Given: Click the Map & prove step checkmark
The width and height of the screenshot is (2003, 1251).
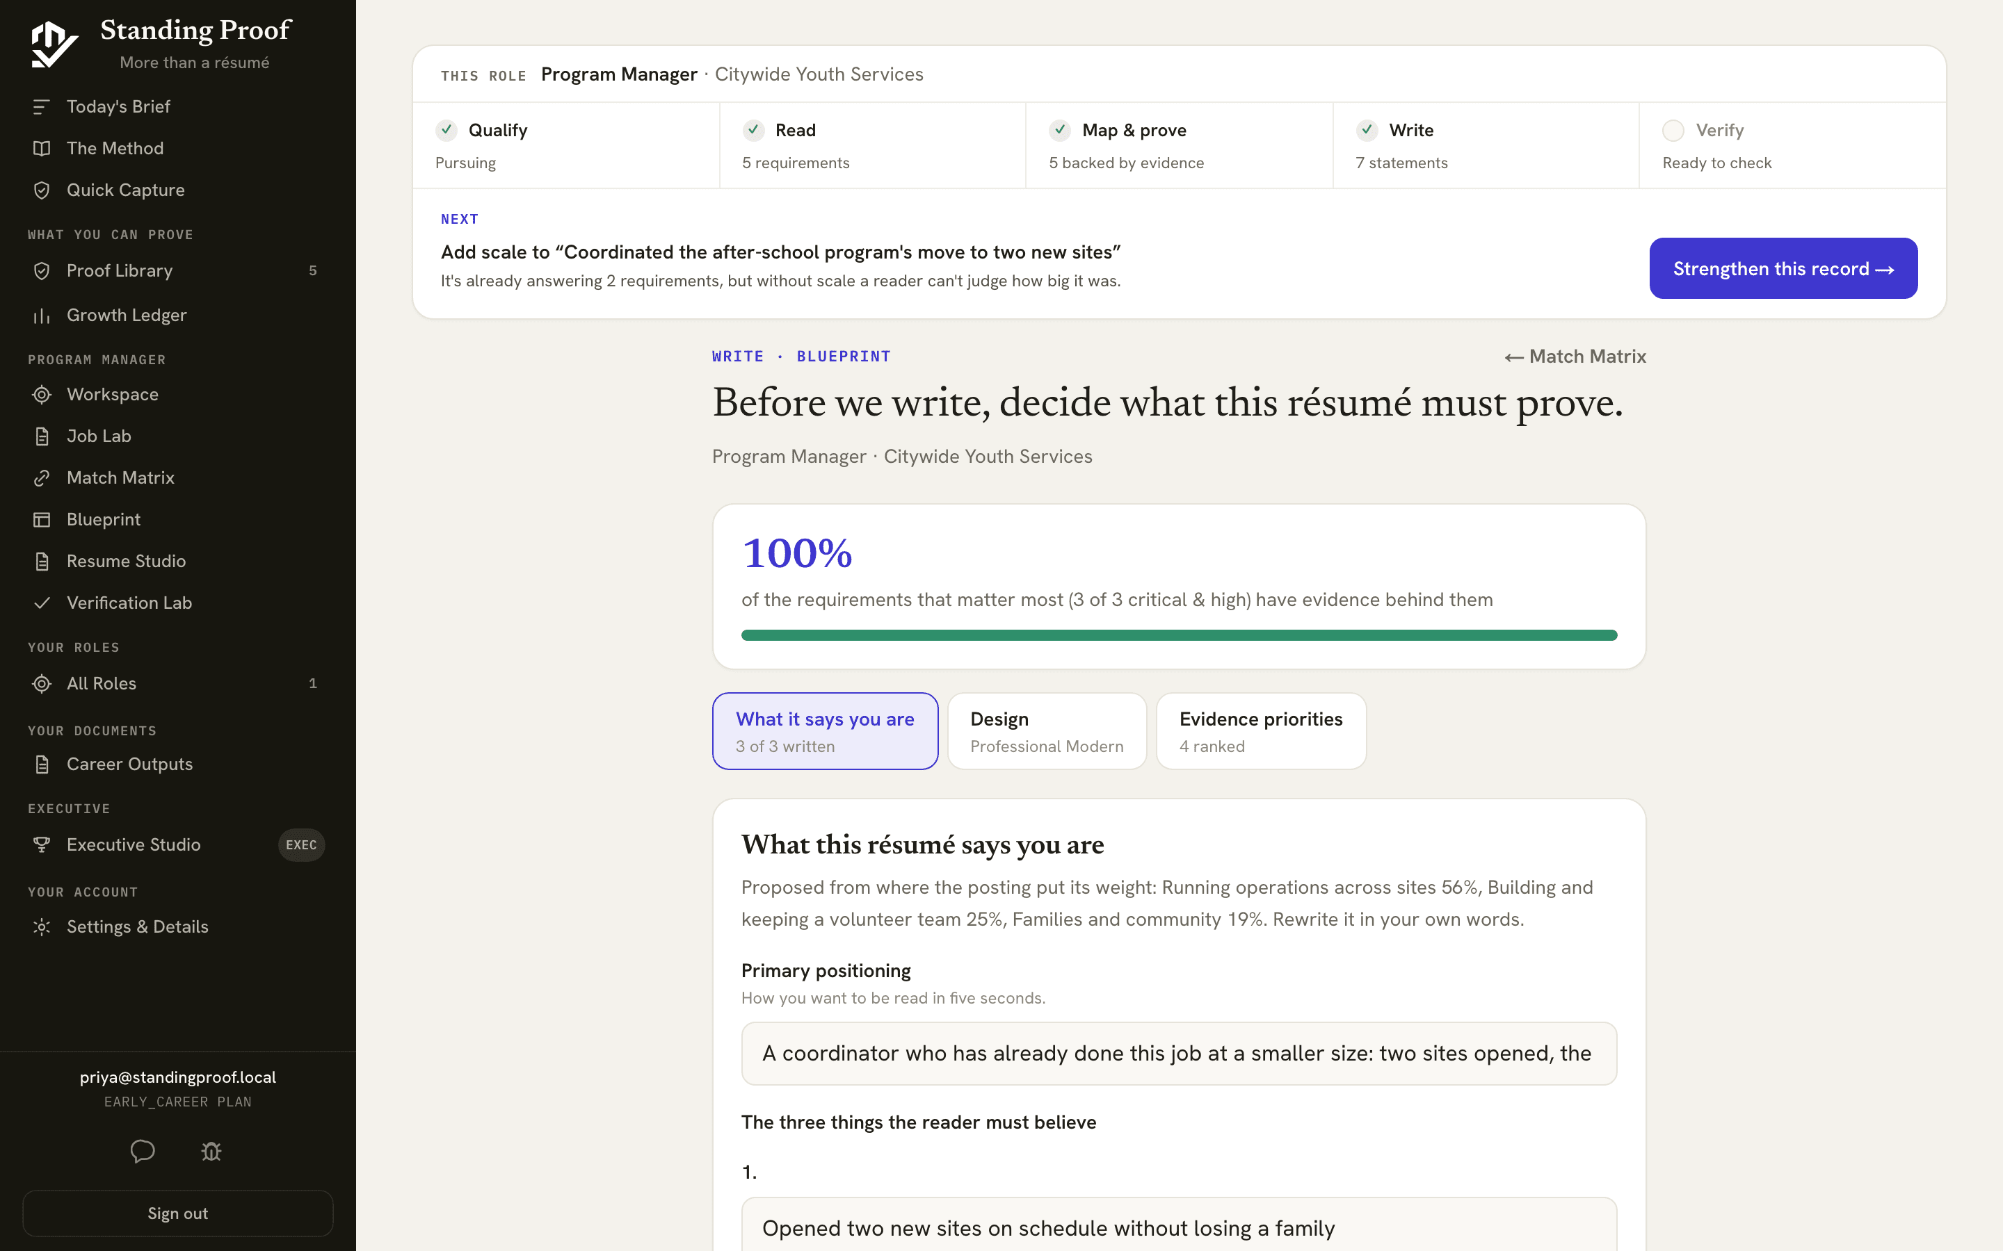Looking at the screenshot, I should 1059,130.
